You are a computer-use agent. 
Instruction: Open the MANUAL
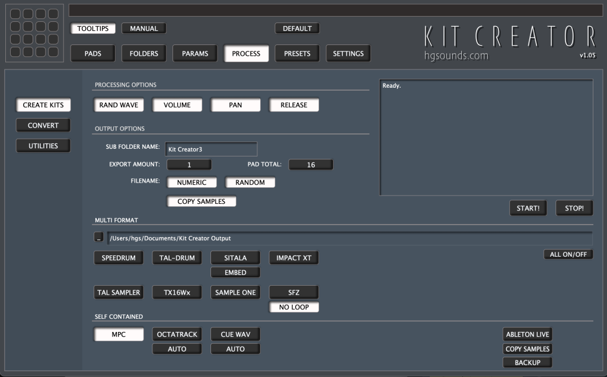click(143, 28)
